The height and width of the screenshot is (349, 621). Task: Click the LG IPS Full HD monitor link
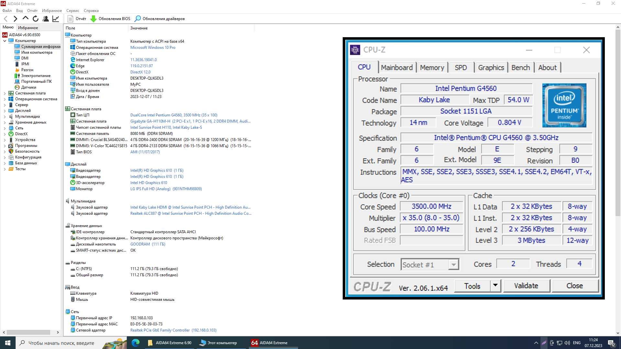(x=166, y=189)
